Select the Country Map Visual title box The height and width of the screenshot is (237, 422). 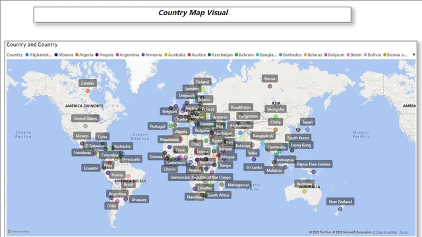[193, 14]
